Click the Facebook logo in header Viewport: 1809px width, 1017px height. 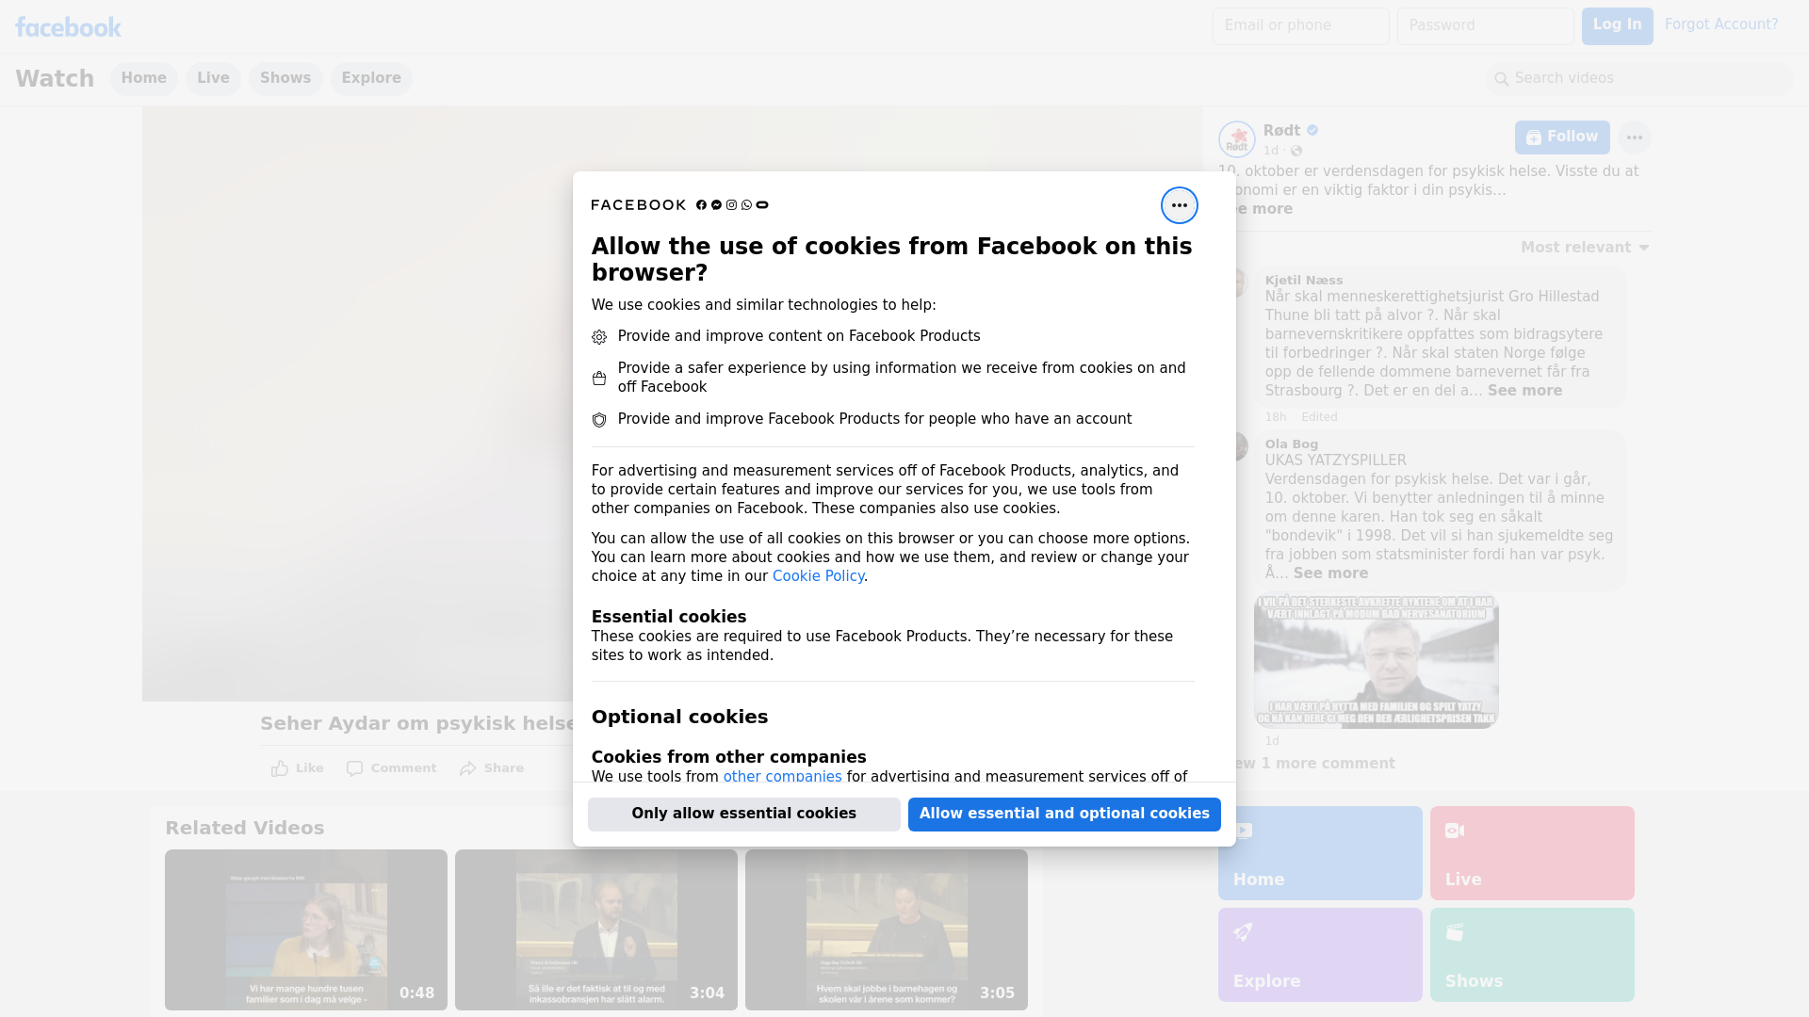pyautogui.click(x=68, y=27)
